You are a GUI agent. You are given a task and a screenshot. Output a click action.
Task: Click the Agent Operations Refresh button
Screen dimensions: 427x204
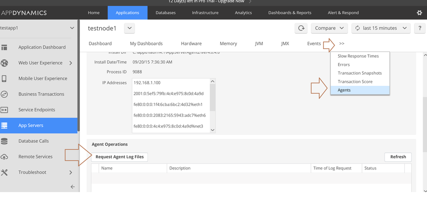click(x=398, y=157)
